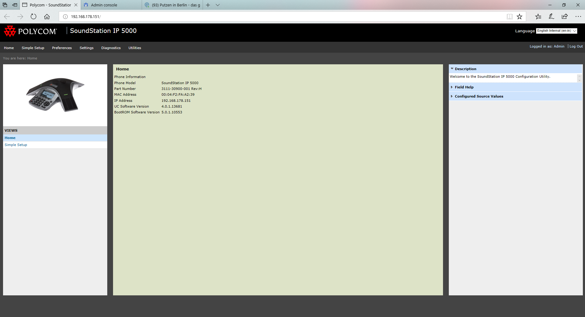Open the Preferences menu

click(x=62, y=48)
